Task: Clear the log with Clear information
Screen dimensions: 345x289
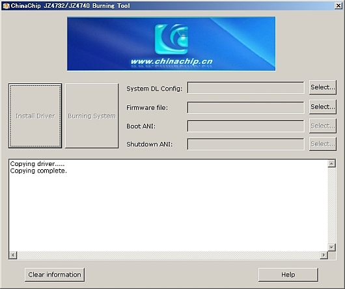Action: click(55, 275)
